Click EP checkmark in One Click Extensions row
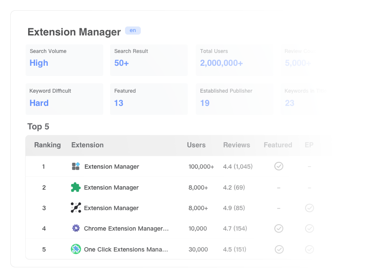The image size is (384, 278). coord(310,249)
